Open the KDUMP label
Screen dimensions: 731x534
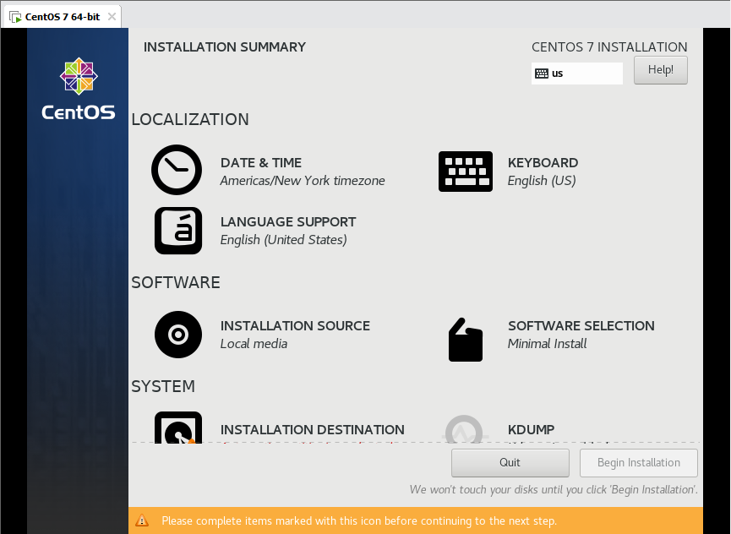pyautogui.click(x=531, y=429)
